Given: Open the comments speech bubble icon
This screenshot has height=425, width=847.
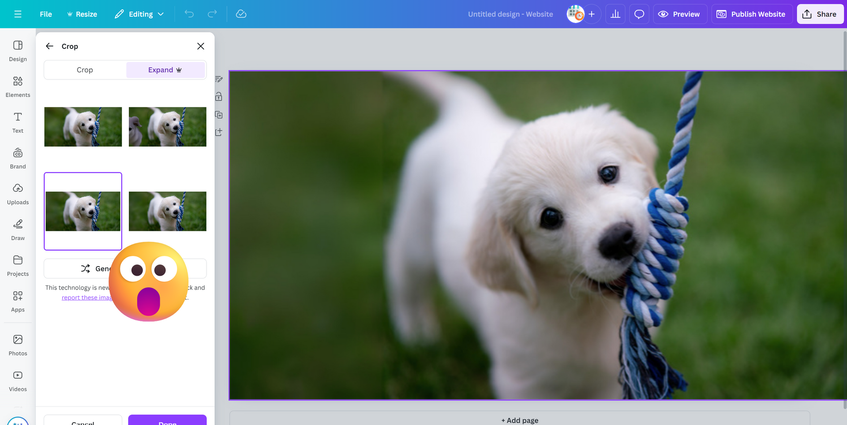Looking at the screenshot, I should coord(639,14).
